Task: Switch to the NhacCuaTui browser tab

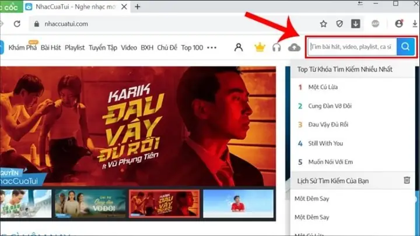Action: [x=76, y=6]
